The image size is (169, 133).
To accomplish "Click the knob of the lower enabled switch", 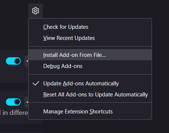I will coord(17,102).
